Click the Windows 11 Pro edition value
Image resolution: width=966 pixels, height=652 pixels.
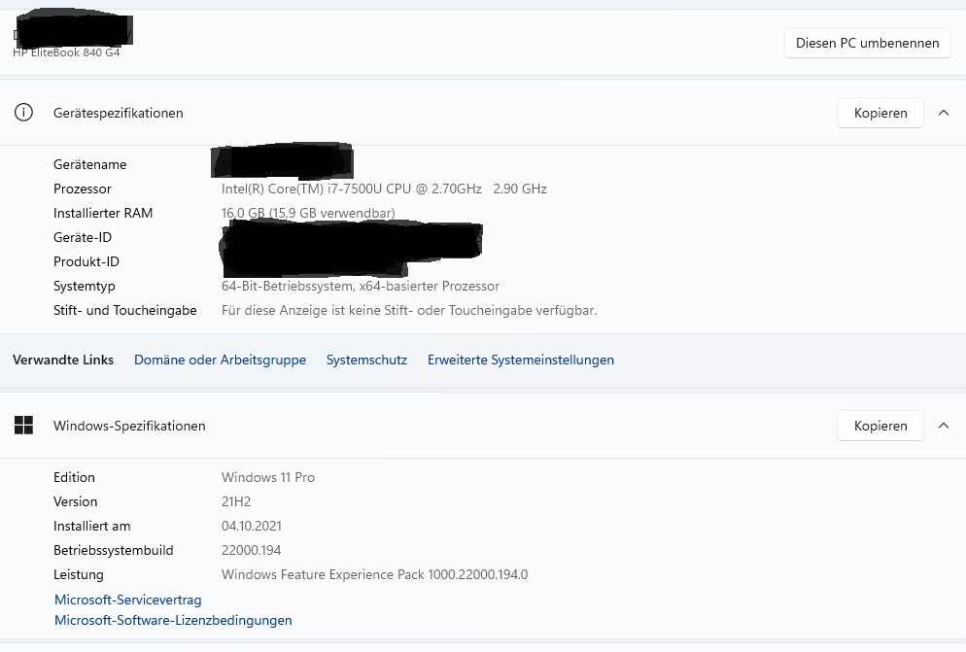[x=268, y=478]
